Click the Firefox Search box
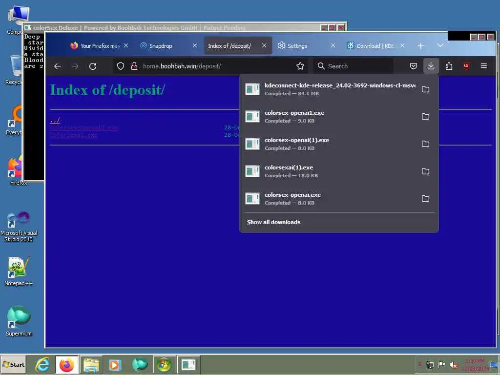The image size is (500, 375). pyautogui.click(x=353, y=66)
